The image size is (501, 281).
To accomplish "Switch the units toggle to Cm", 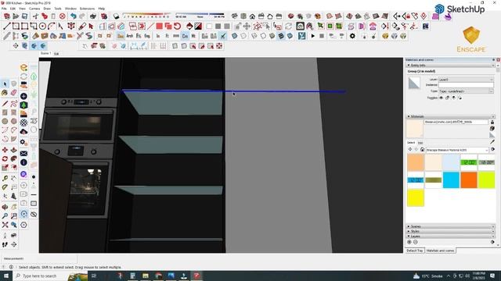I will click(185, 36).
